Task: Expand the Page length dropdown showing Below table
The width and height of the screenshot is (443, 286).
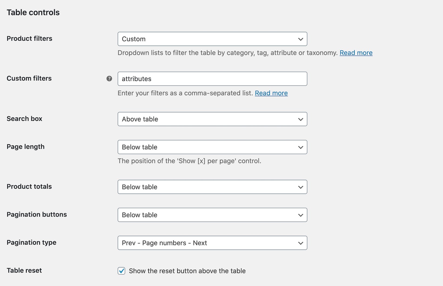Action: coord(212,147)
